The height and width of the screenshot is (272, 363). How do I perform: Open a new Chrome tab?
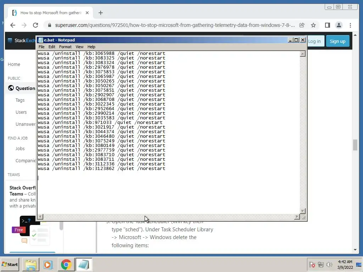(100, 13)
